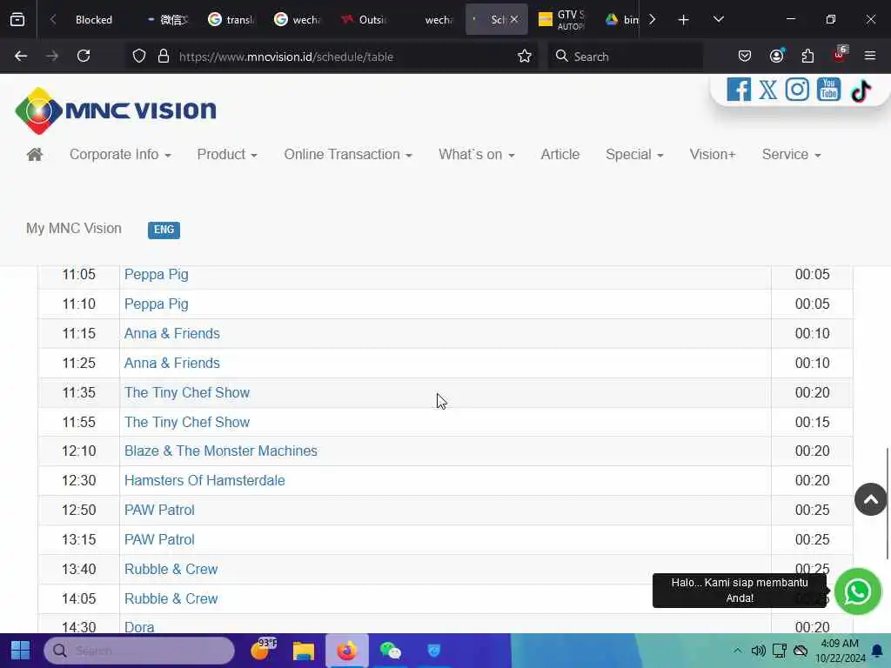The width and height of the screenshot is (891, 668).
Task: Open the taskbar clock showing 4:09 AM
Action: [840, 651]
